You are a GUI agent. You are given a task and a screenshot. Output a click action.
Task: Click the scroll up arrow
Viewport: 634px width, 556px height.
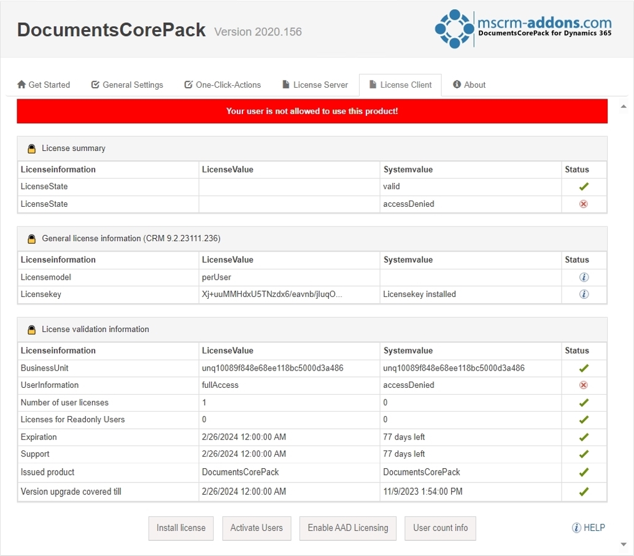click(x=624, y=106)
